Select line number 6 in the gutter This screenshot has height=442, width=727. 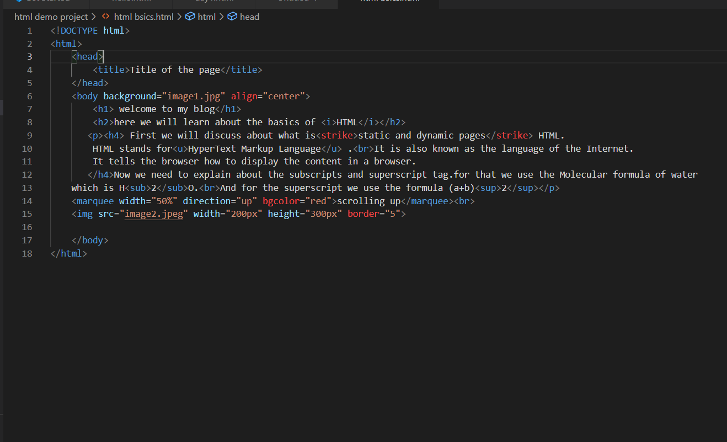coord(30,96)
